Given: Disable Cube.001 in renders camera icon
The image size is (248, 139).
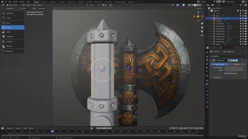Looking at the screenshot, I should [246, 19].
